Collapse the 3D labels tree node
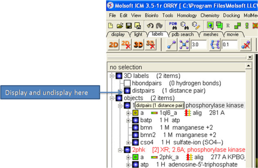This screenshot has width=258, height=168. tap(112, 76)
